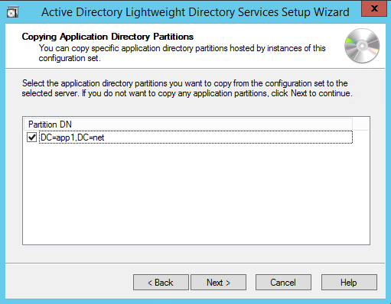Close the AD LDS Setup Wizard window

(x=374, y=8)
